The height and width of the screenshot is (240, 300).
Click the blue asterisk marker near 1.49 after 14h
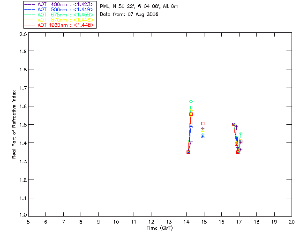click(191, 127)
